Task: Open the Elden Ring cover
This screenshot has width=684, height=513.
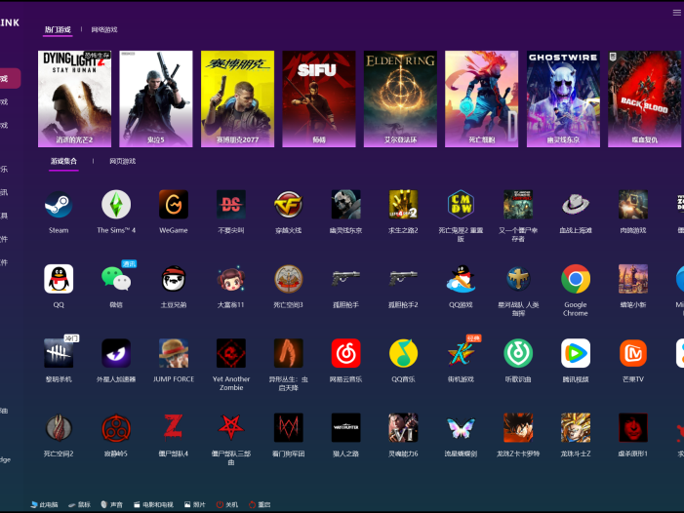Action: click(400, 99)
